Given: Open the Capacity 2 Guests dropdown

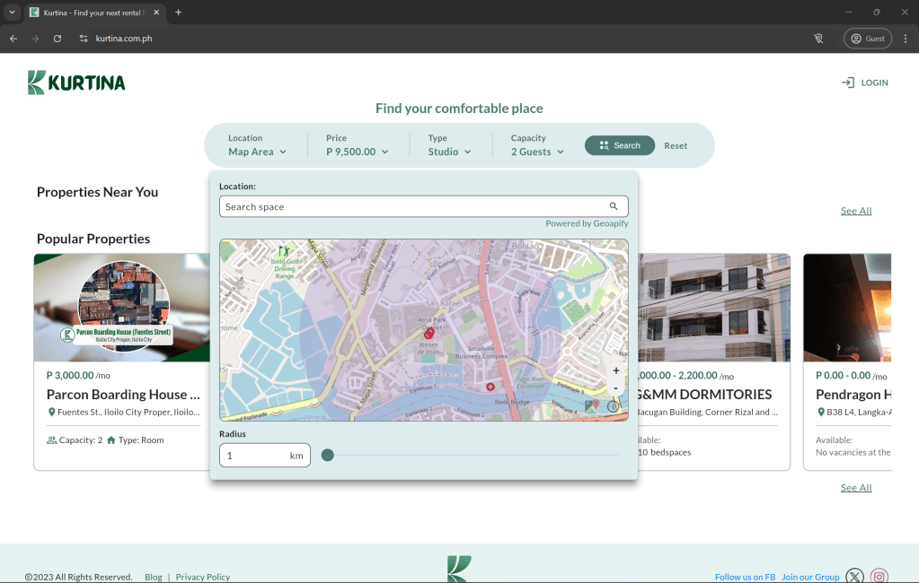Looking at the screenshot, I should [537, 152].
